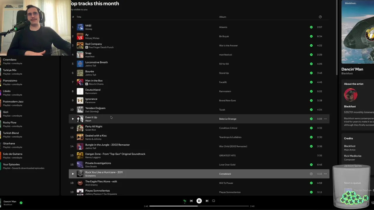Open artist Five Finger Death Punch
Viewport: 374px width, 210px height.
(x=101, y=47)
